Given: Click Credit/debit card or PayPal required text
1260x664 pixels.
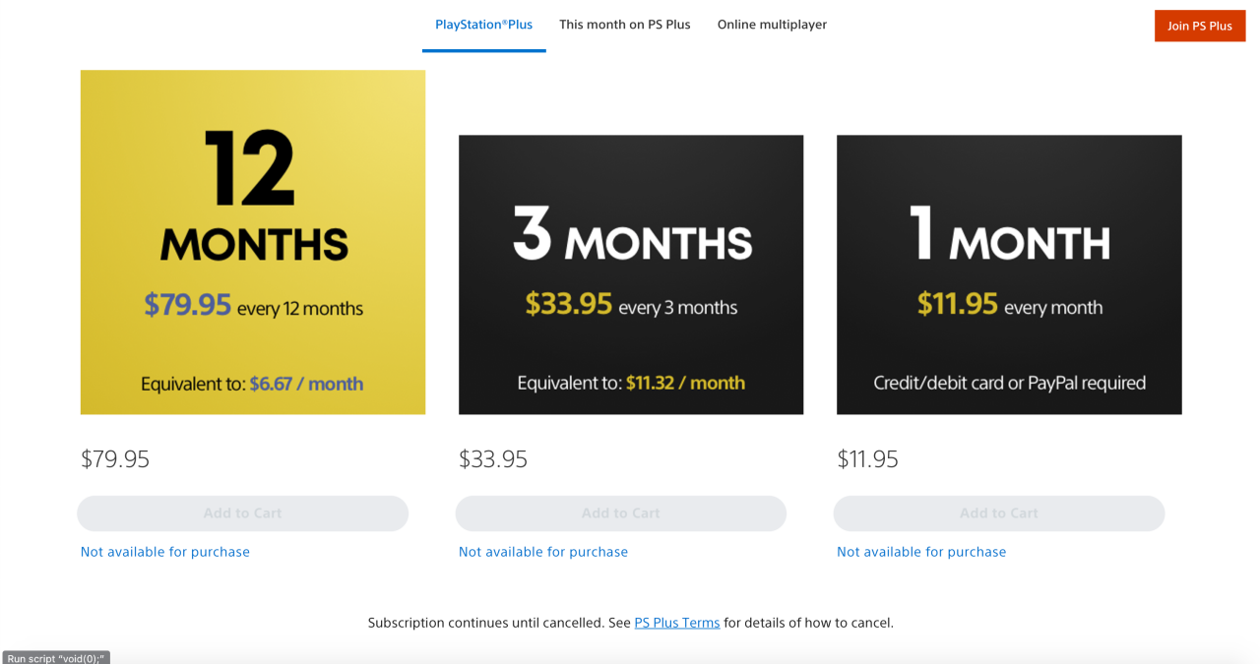Looking at the screenshot, I should coord(1009,383).
